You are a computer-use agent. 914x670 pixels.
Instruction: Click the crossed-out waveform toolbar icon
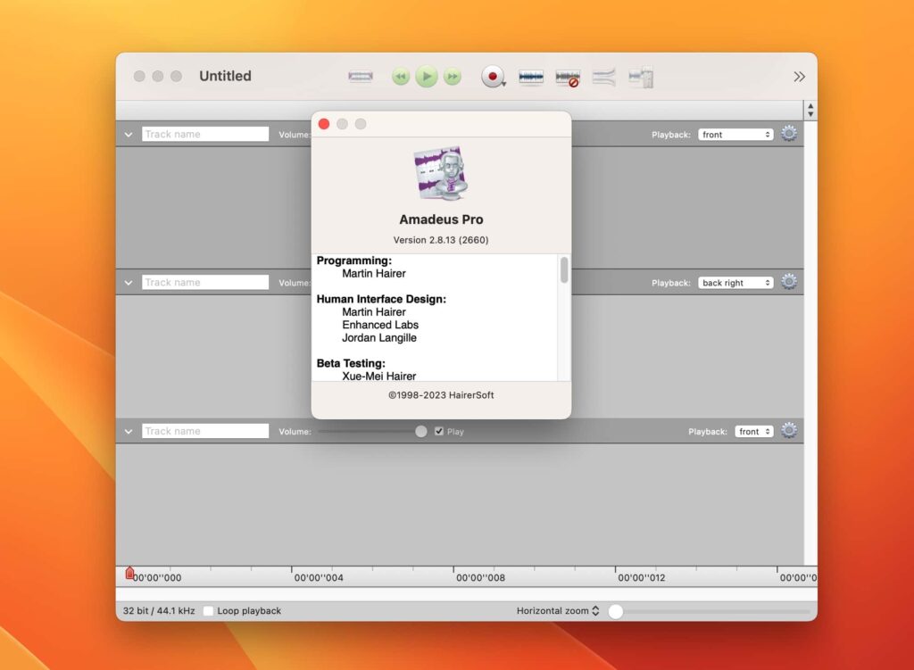567,77
